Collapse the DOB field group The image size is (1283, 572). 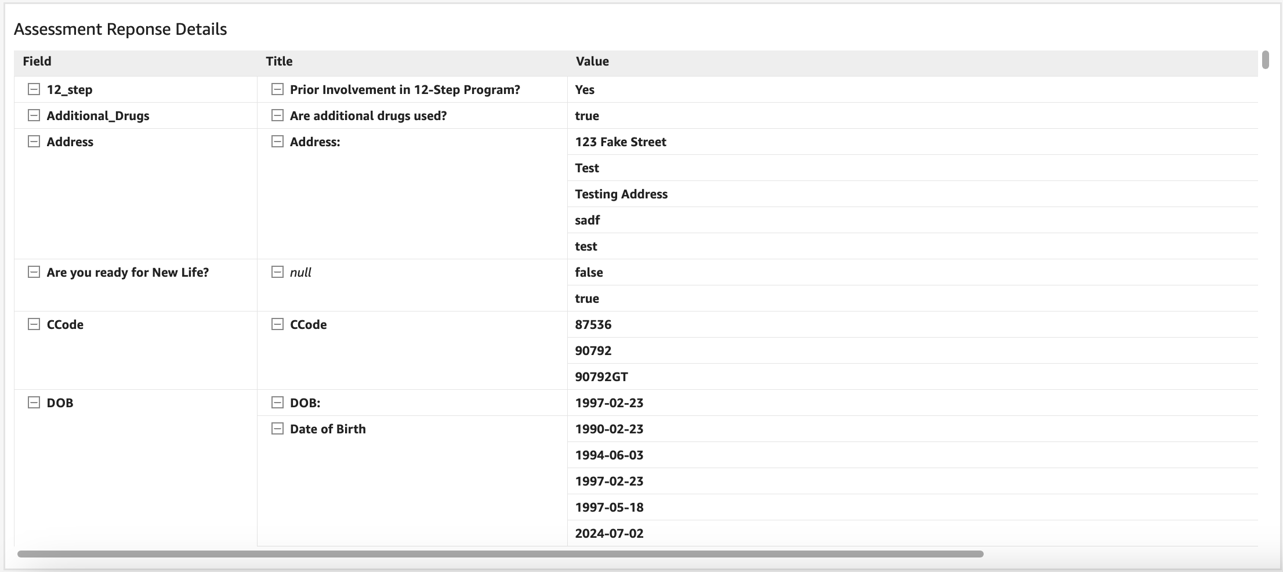[34, 403]
